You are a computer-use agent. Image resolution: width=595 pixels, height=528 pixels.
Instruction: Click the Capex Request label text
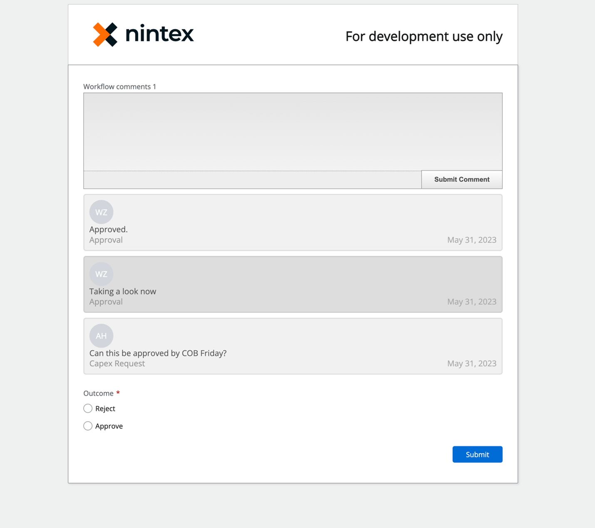tap(117, 363)
